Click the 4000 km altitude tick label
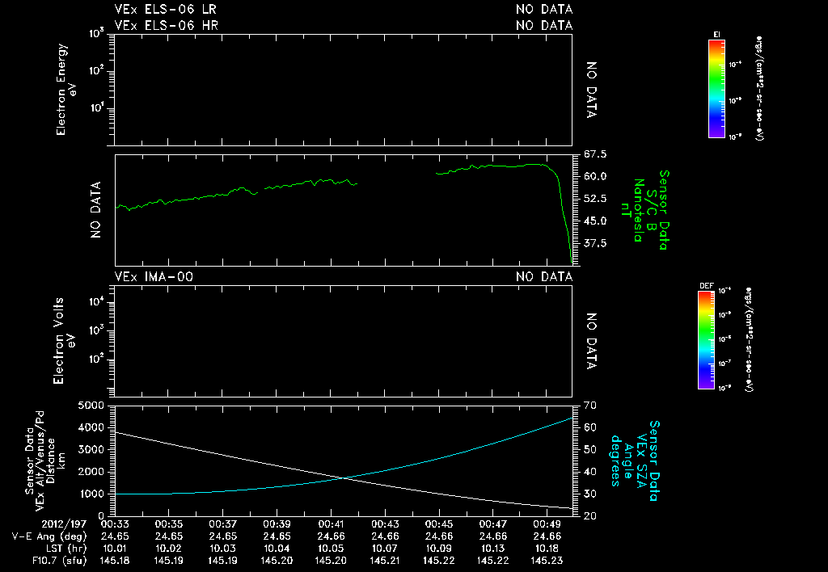The image size is (828, 572). (91, 427)
